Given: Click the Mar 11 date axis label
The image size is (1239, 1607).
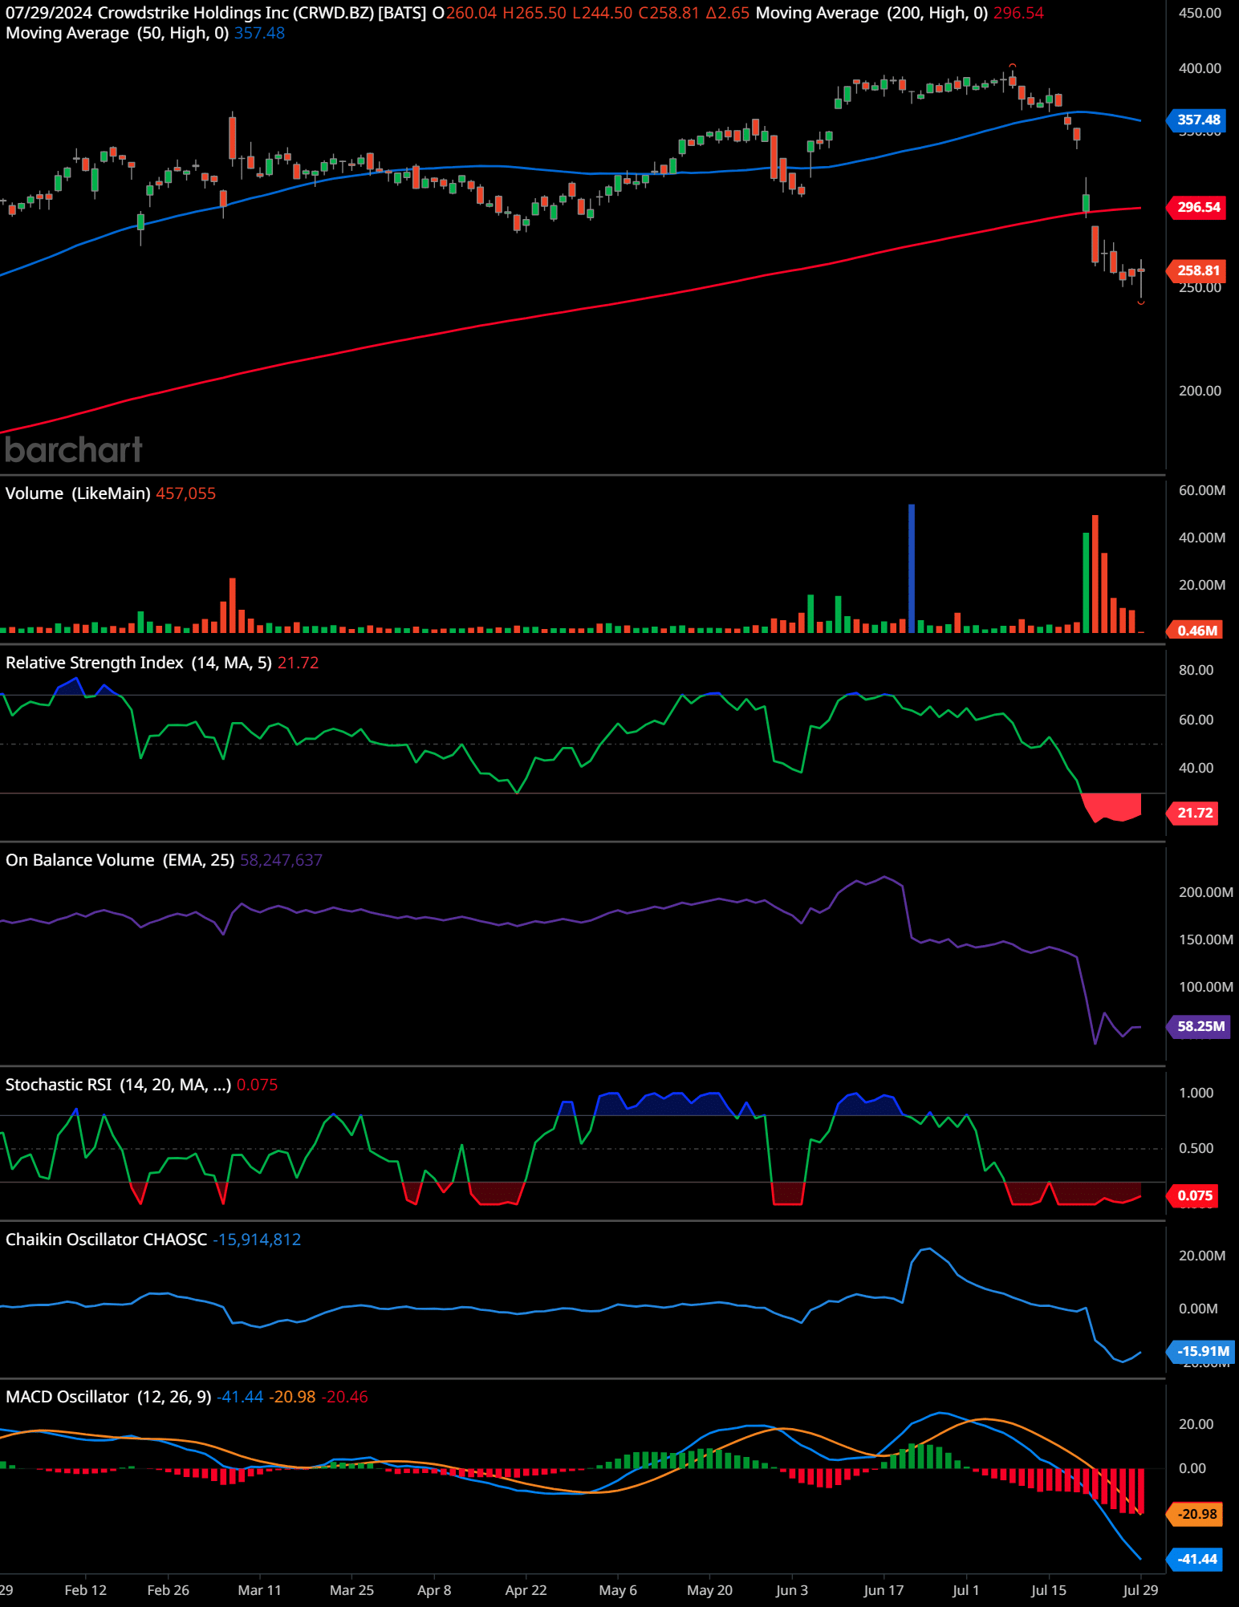Looking at the screenshot, I should tap(260, 1590).
